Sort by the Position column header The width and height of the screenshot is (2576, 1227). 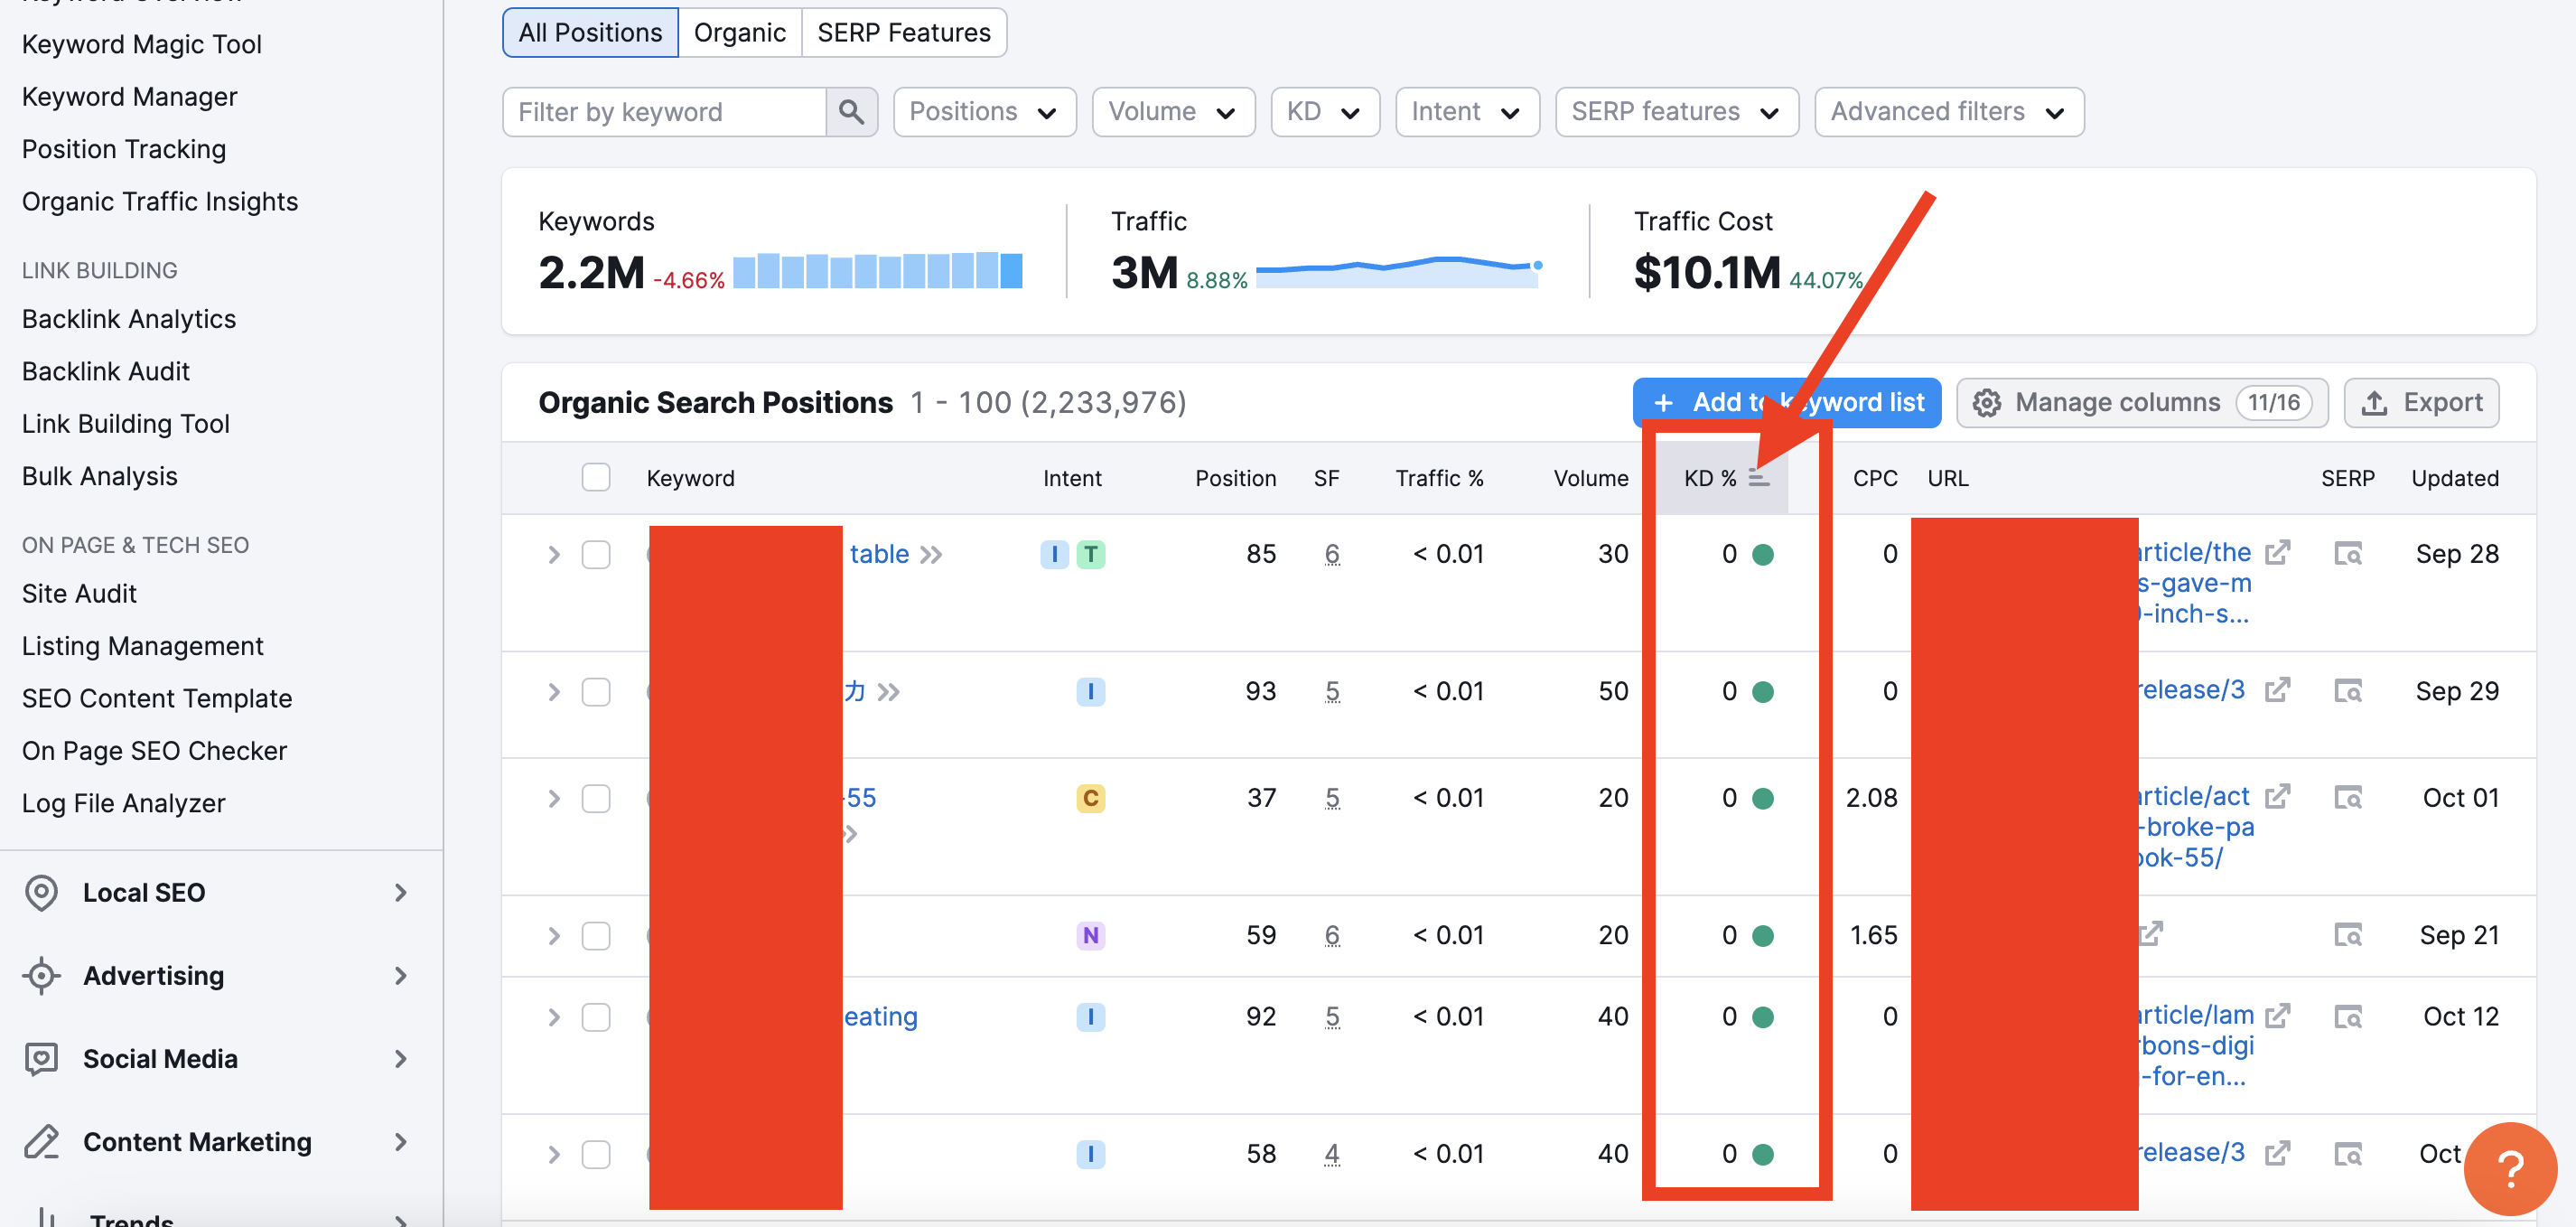point(1235,478)
